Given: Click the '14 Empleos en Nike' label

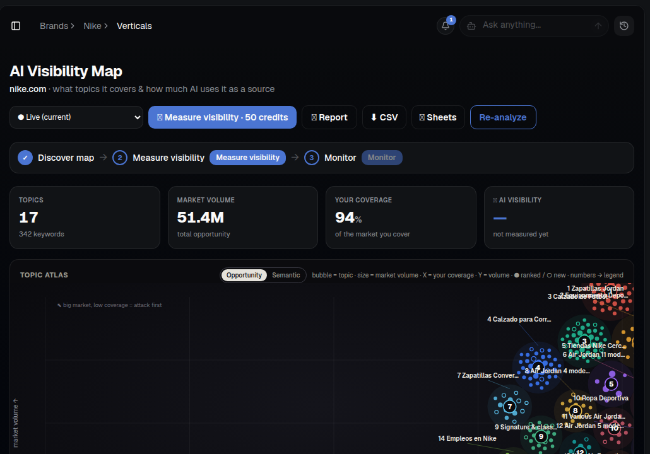Looking at the screenshot, I should point(467,438).
